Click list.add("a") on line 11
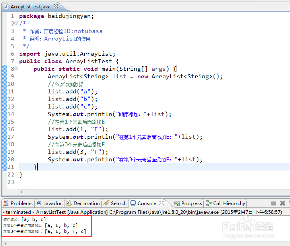The width and height of the screenshot is (290, 246). pos(72,91)
